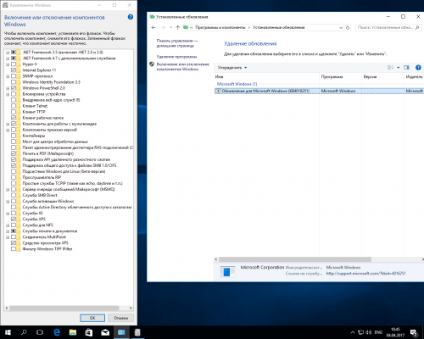This screenshot has width=424, height=339.
Task: Expand the .NET Framework 3.5 node
Action: tap(8, 53)
